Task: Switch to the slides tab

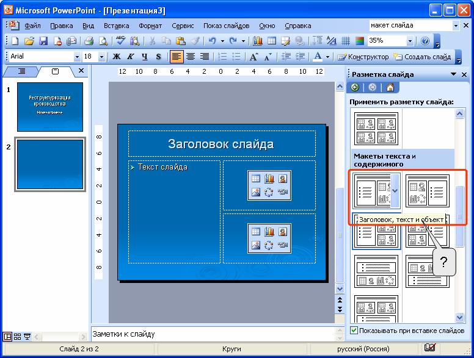Action: [56, 71]
